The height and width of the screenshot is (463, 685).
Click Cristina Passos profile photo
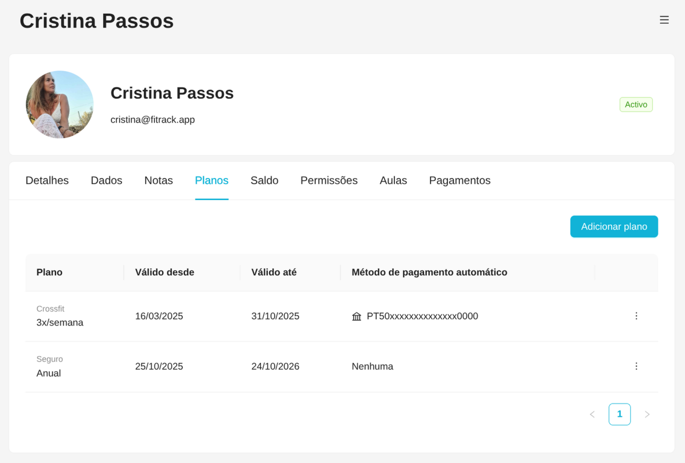pos(60,105)
